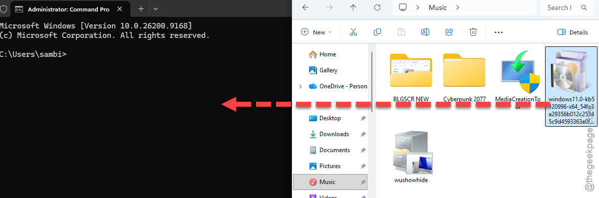The width and height of the screenshot is (599, 198).
Task: Share the selected file
Action: pyautogui.click(x=449, y=32)
